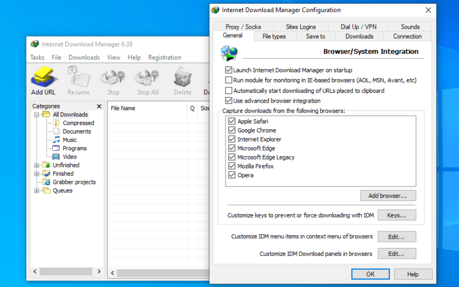The height and width of the screenshot is (287, 459).
Task: Collapse the All Downloads tree node
Action: 37,114
